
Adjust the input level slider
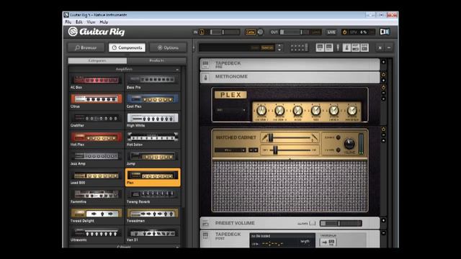pos(225,32)
